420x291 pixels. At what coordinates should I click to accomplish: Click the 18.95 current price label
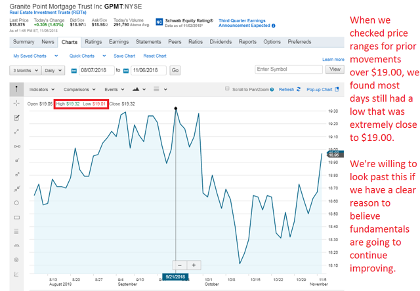point(335,154)
